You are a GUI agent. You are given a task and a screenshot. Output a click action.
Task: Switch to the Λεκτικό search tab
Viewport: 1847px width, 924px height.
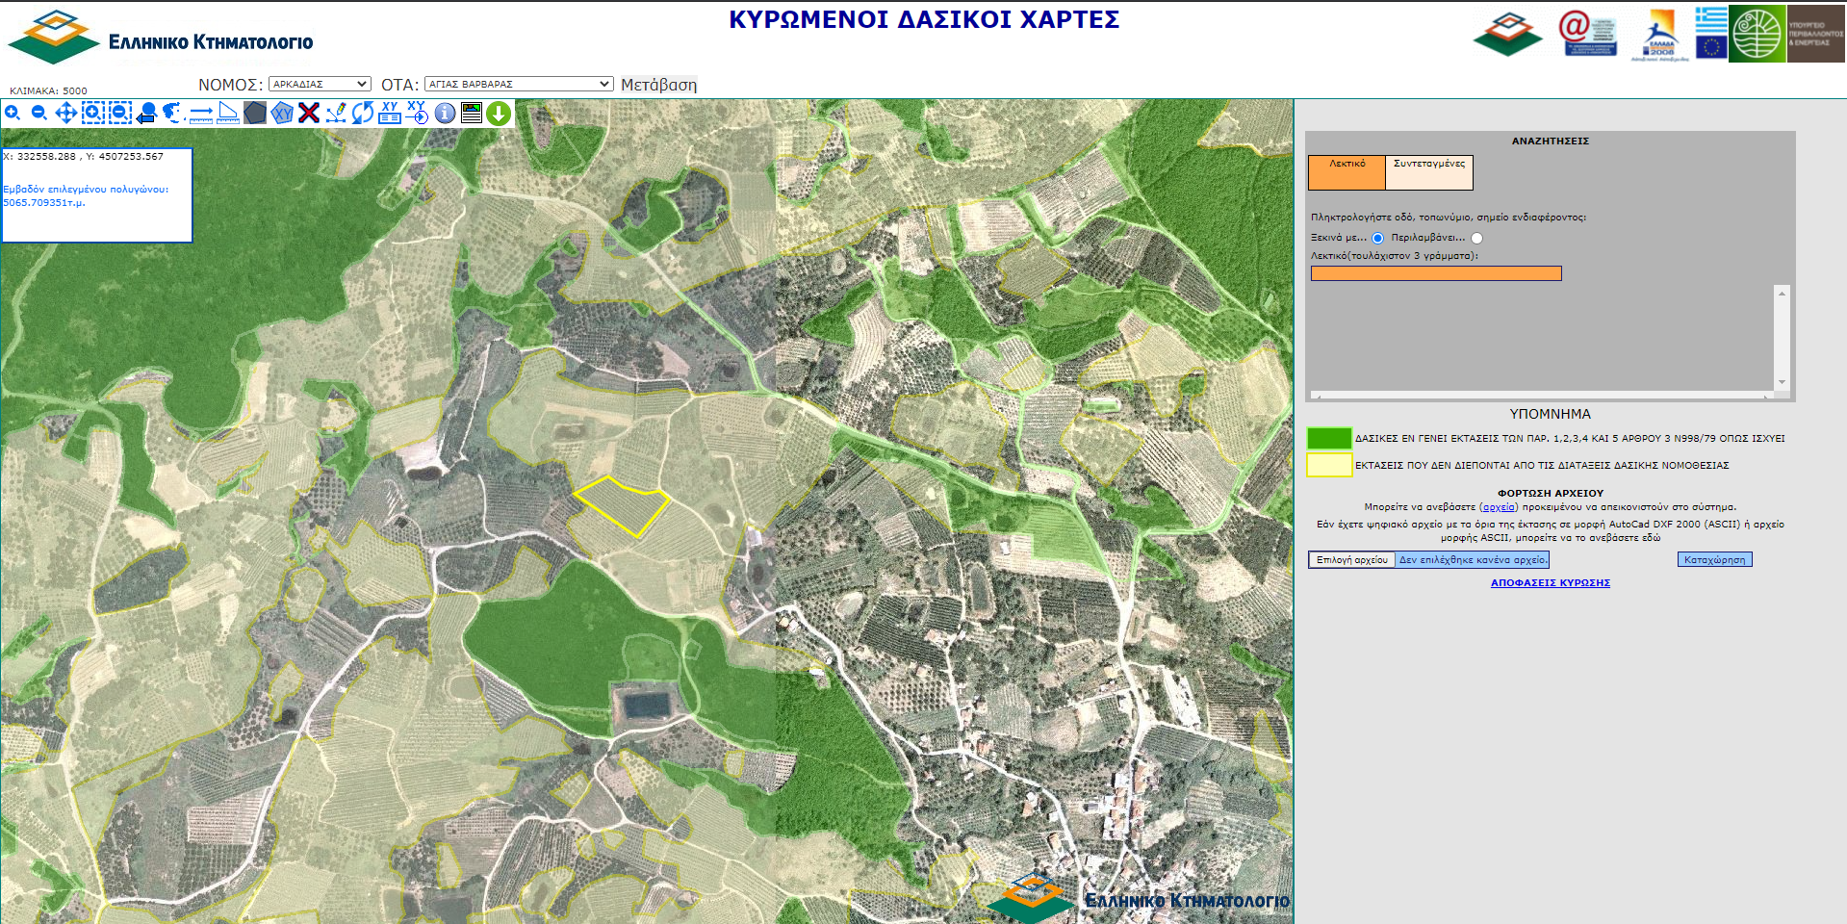pos(1347,172)
